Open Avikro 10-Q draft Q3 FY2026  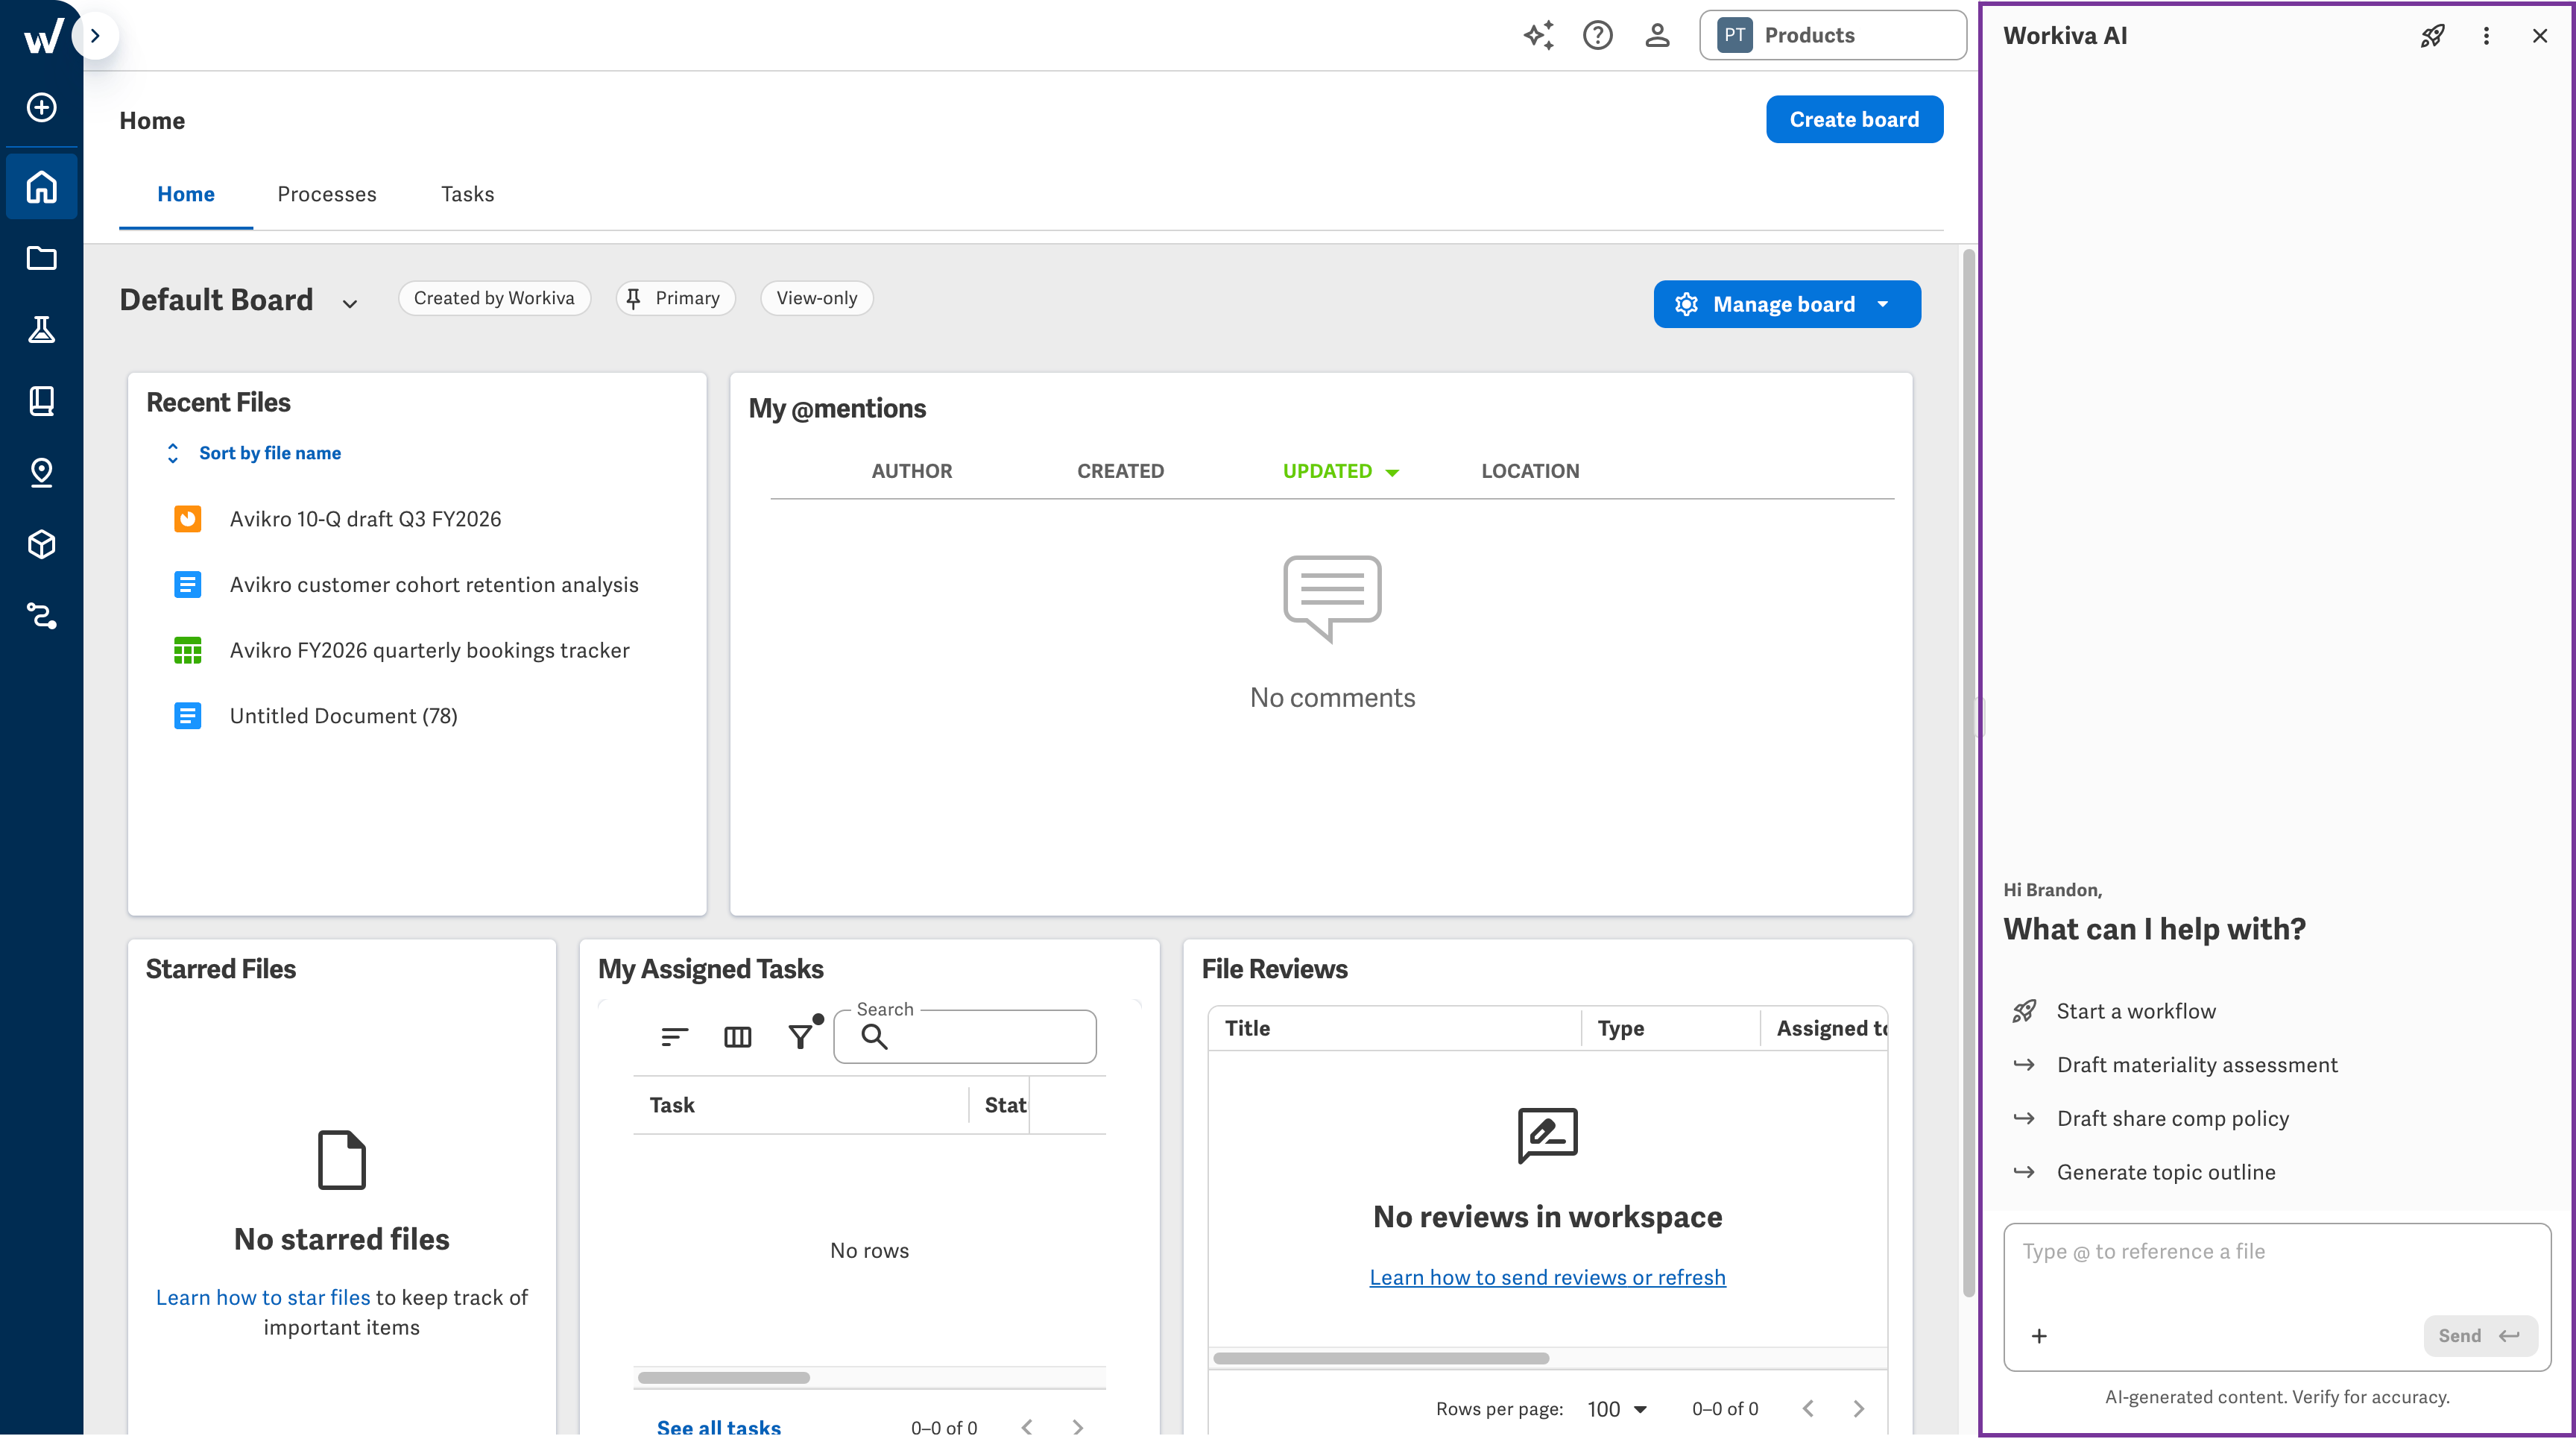[x=365, y=519]
